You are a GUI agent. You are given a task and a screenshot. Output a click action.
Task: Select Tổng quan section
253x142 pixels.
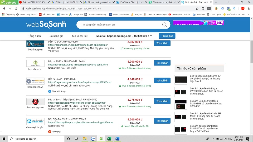pyautogui.click(x=35, y=36)
